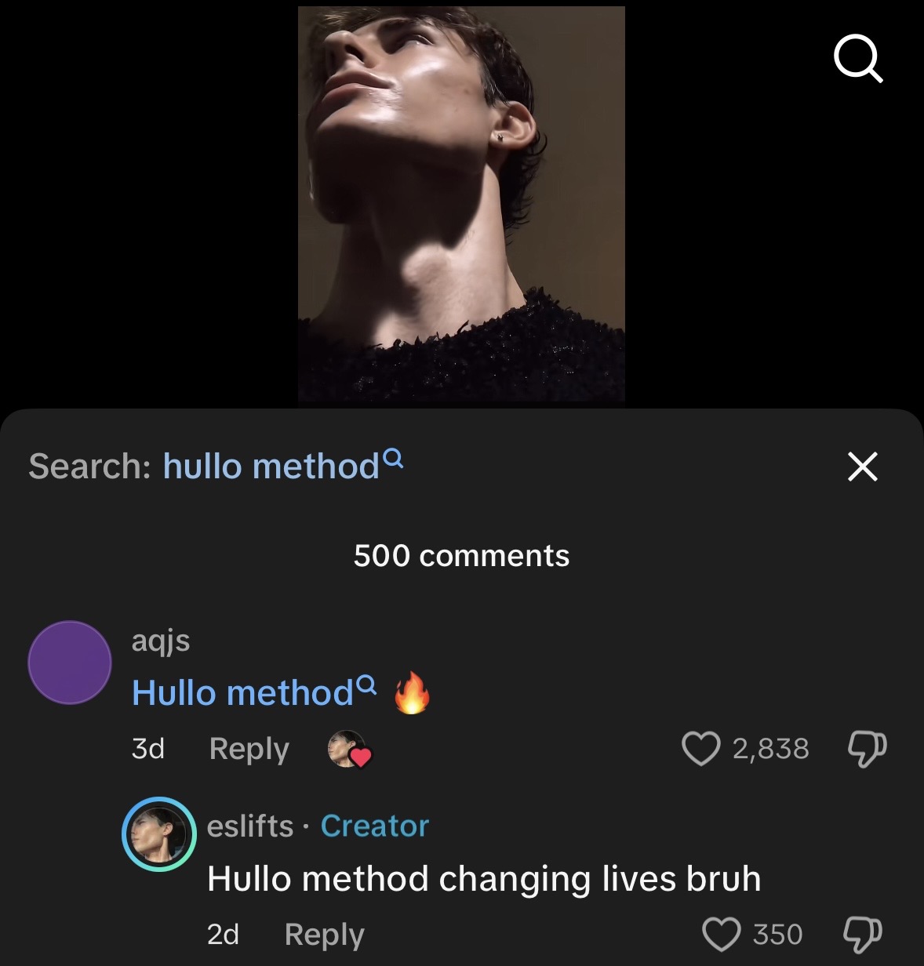Tap the Creator label next to eslifts

coord(375,826)
